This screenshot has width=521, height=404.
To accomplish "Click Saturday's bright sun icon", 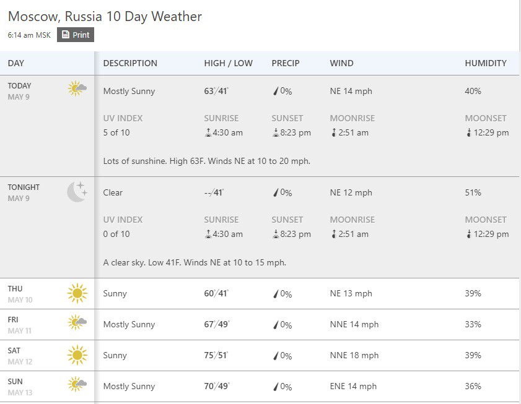I will 77,354.
